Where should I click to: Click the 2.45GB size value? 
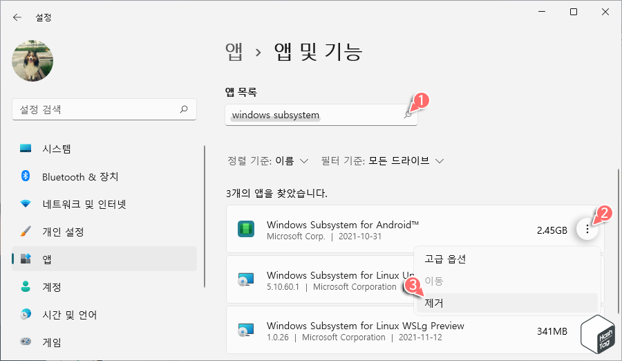point(552,230)
